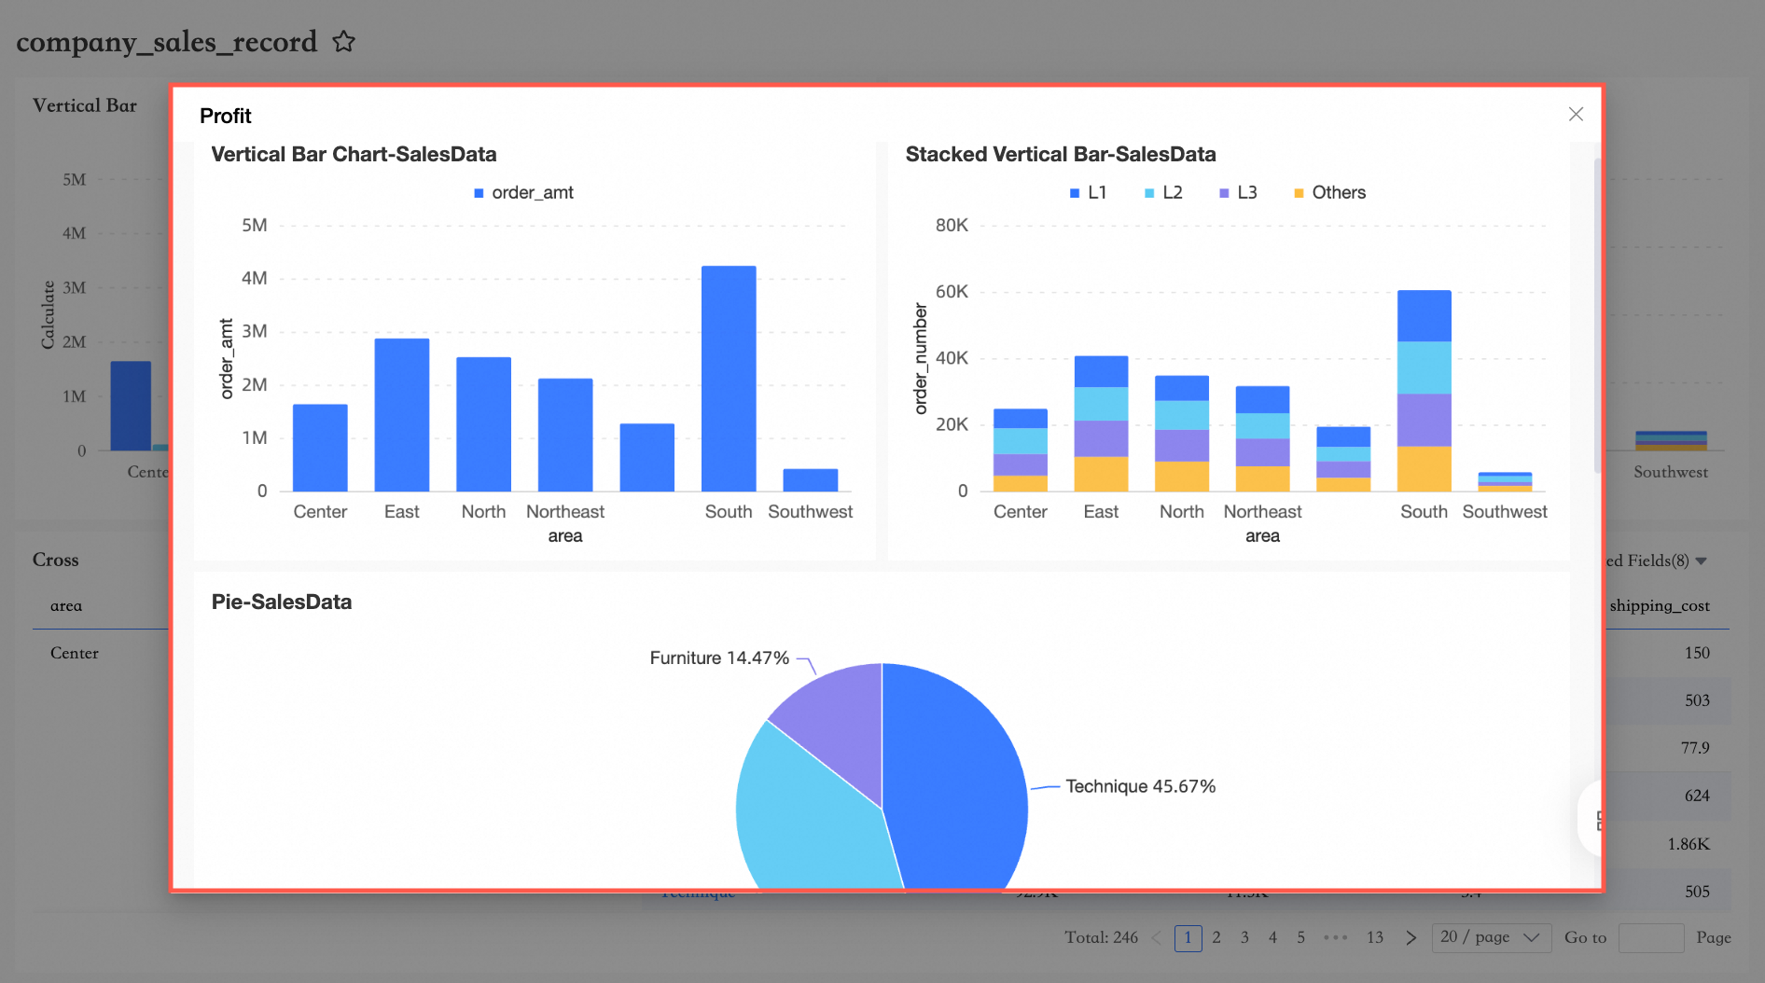The height and width of the screenshot is (983, 1765).
Task: Click the area column header in Cross table
Action: (66, 605)
